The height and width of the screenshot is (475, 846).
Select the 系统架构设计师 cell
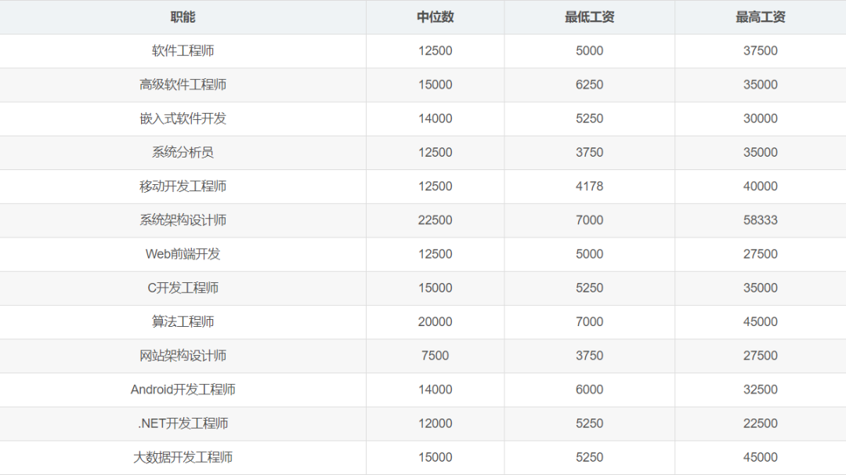click(183, 220)
